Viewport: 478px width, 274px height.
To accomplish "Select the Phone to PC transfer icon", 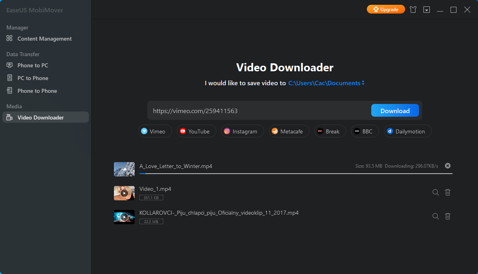I will (9, 65).
